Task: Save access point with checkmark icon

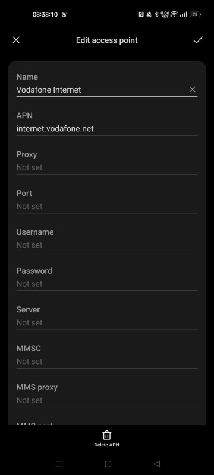Action: [198, 40]
